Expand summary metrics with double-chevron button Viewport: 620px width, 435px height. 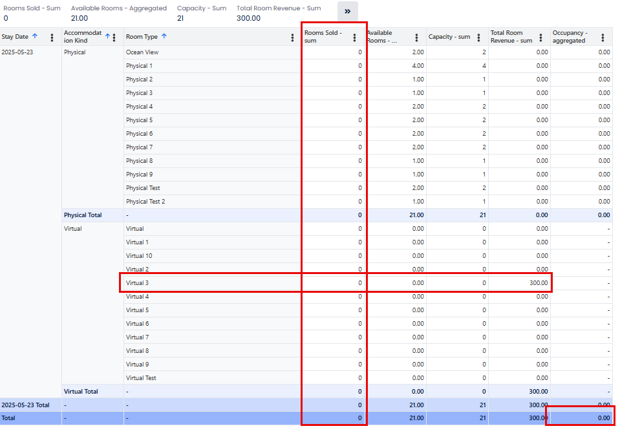347,12
